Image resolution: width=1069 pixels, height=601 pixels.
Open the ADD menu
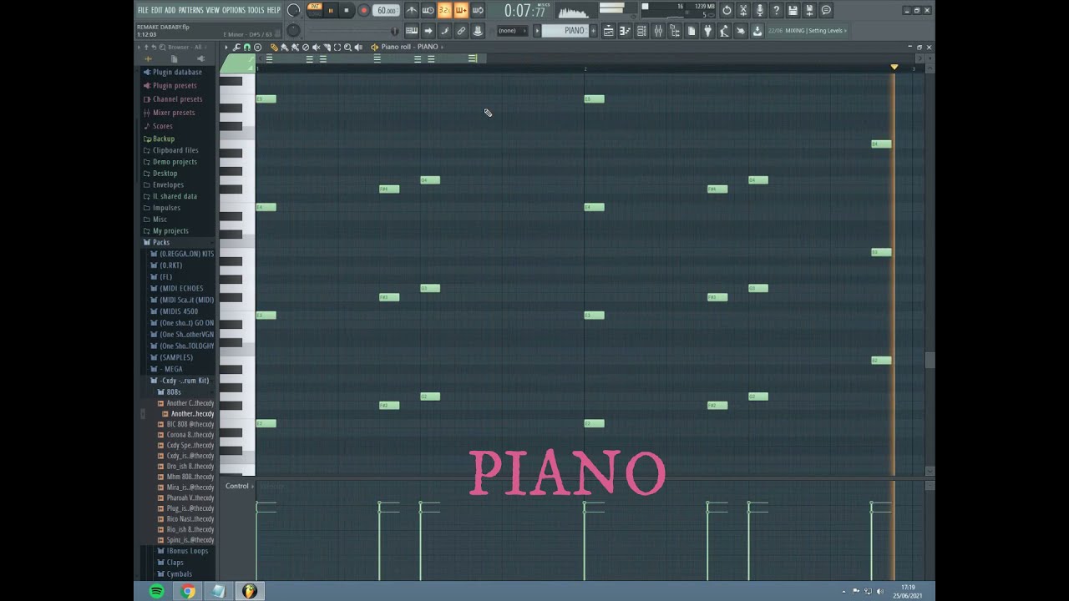(170, 10)
